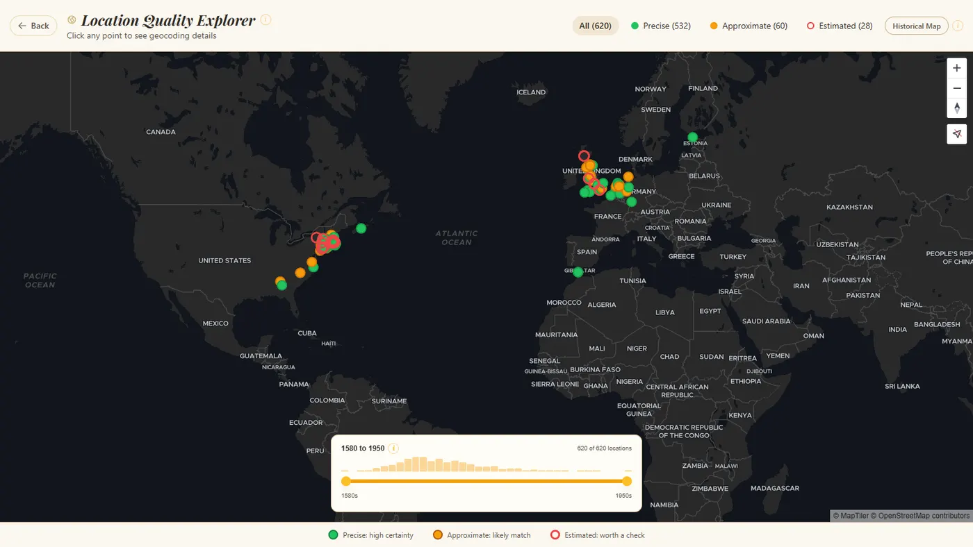This screenshot has width=973, height=547.
Task: Open the MapTiler attribution link
Action: tap(851, 516)
